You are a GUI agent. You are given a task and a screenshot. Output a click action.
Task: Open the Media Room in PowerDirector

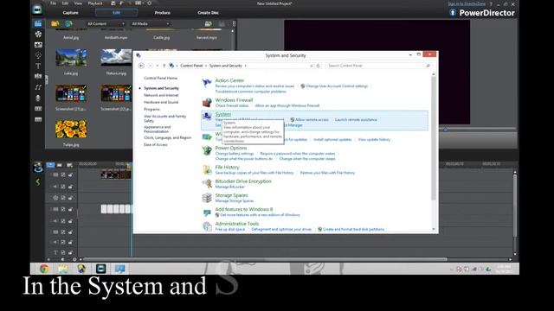pyautogui.click(x=38, y=23)
